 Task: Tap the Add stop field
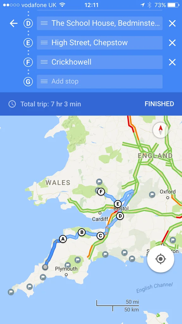[x=100, y=81]
